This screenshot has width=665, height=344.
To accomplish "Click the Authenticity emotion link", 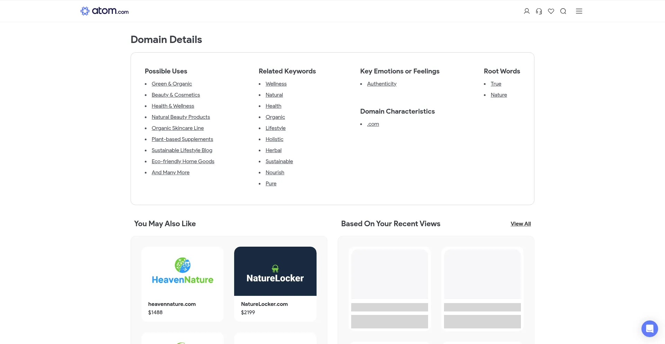I will 381,84.
